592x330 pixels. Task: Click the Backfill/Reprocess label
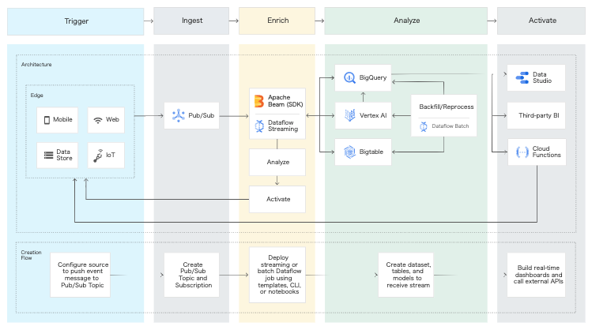[x=447, y=107]
